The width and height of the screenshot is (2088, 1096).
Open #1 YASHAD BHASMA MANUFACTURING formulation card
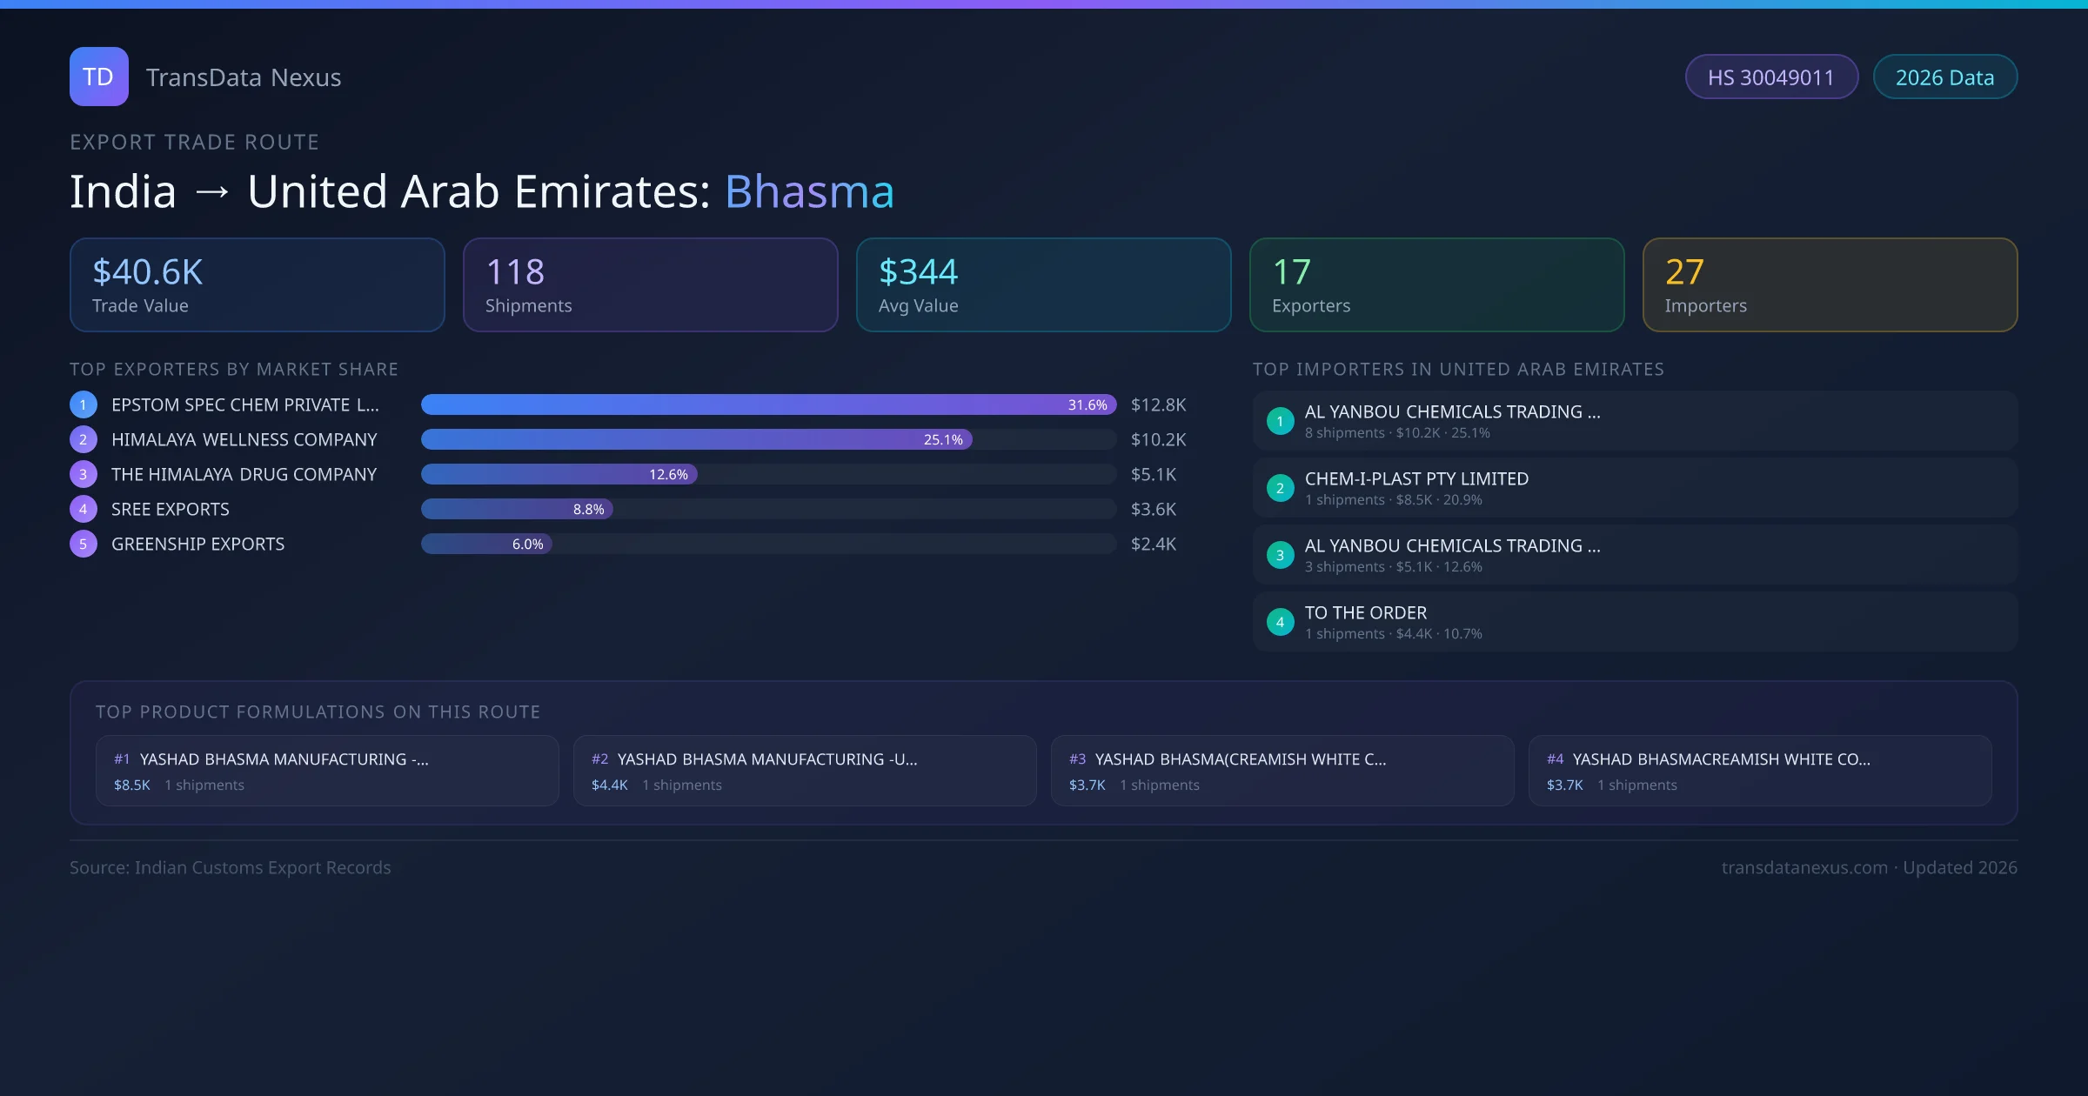pos(327,771)
